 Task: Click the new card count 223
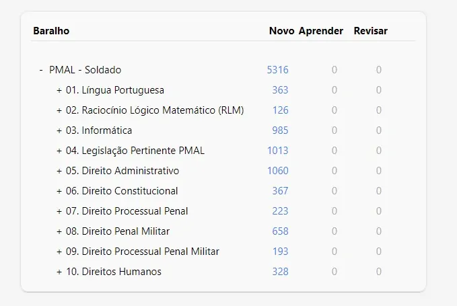click(280, 211)
